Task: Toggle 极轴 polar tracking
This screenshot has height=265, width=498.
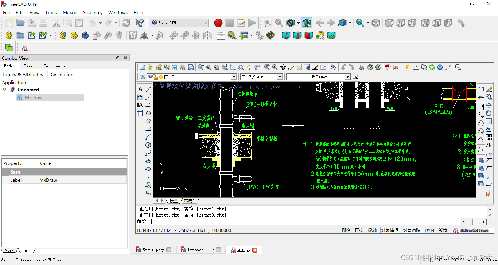Action: point(372,230)
